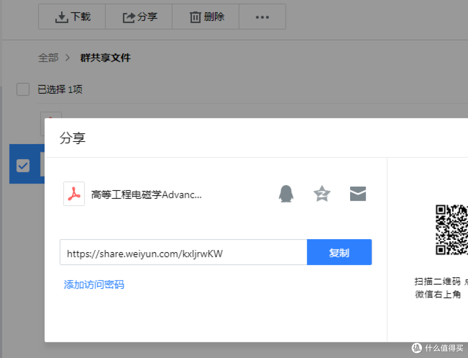Click the blue 复制 copy button
Image resolution: width=468 pixels, height=358 pixels.
[339, 252]
